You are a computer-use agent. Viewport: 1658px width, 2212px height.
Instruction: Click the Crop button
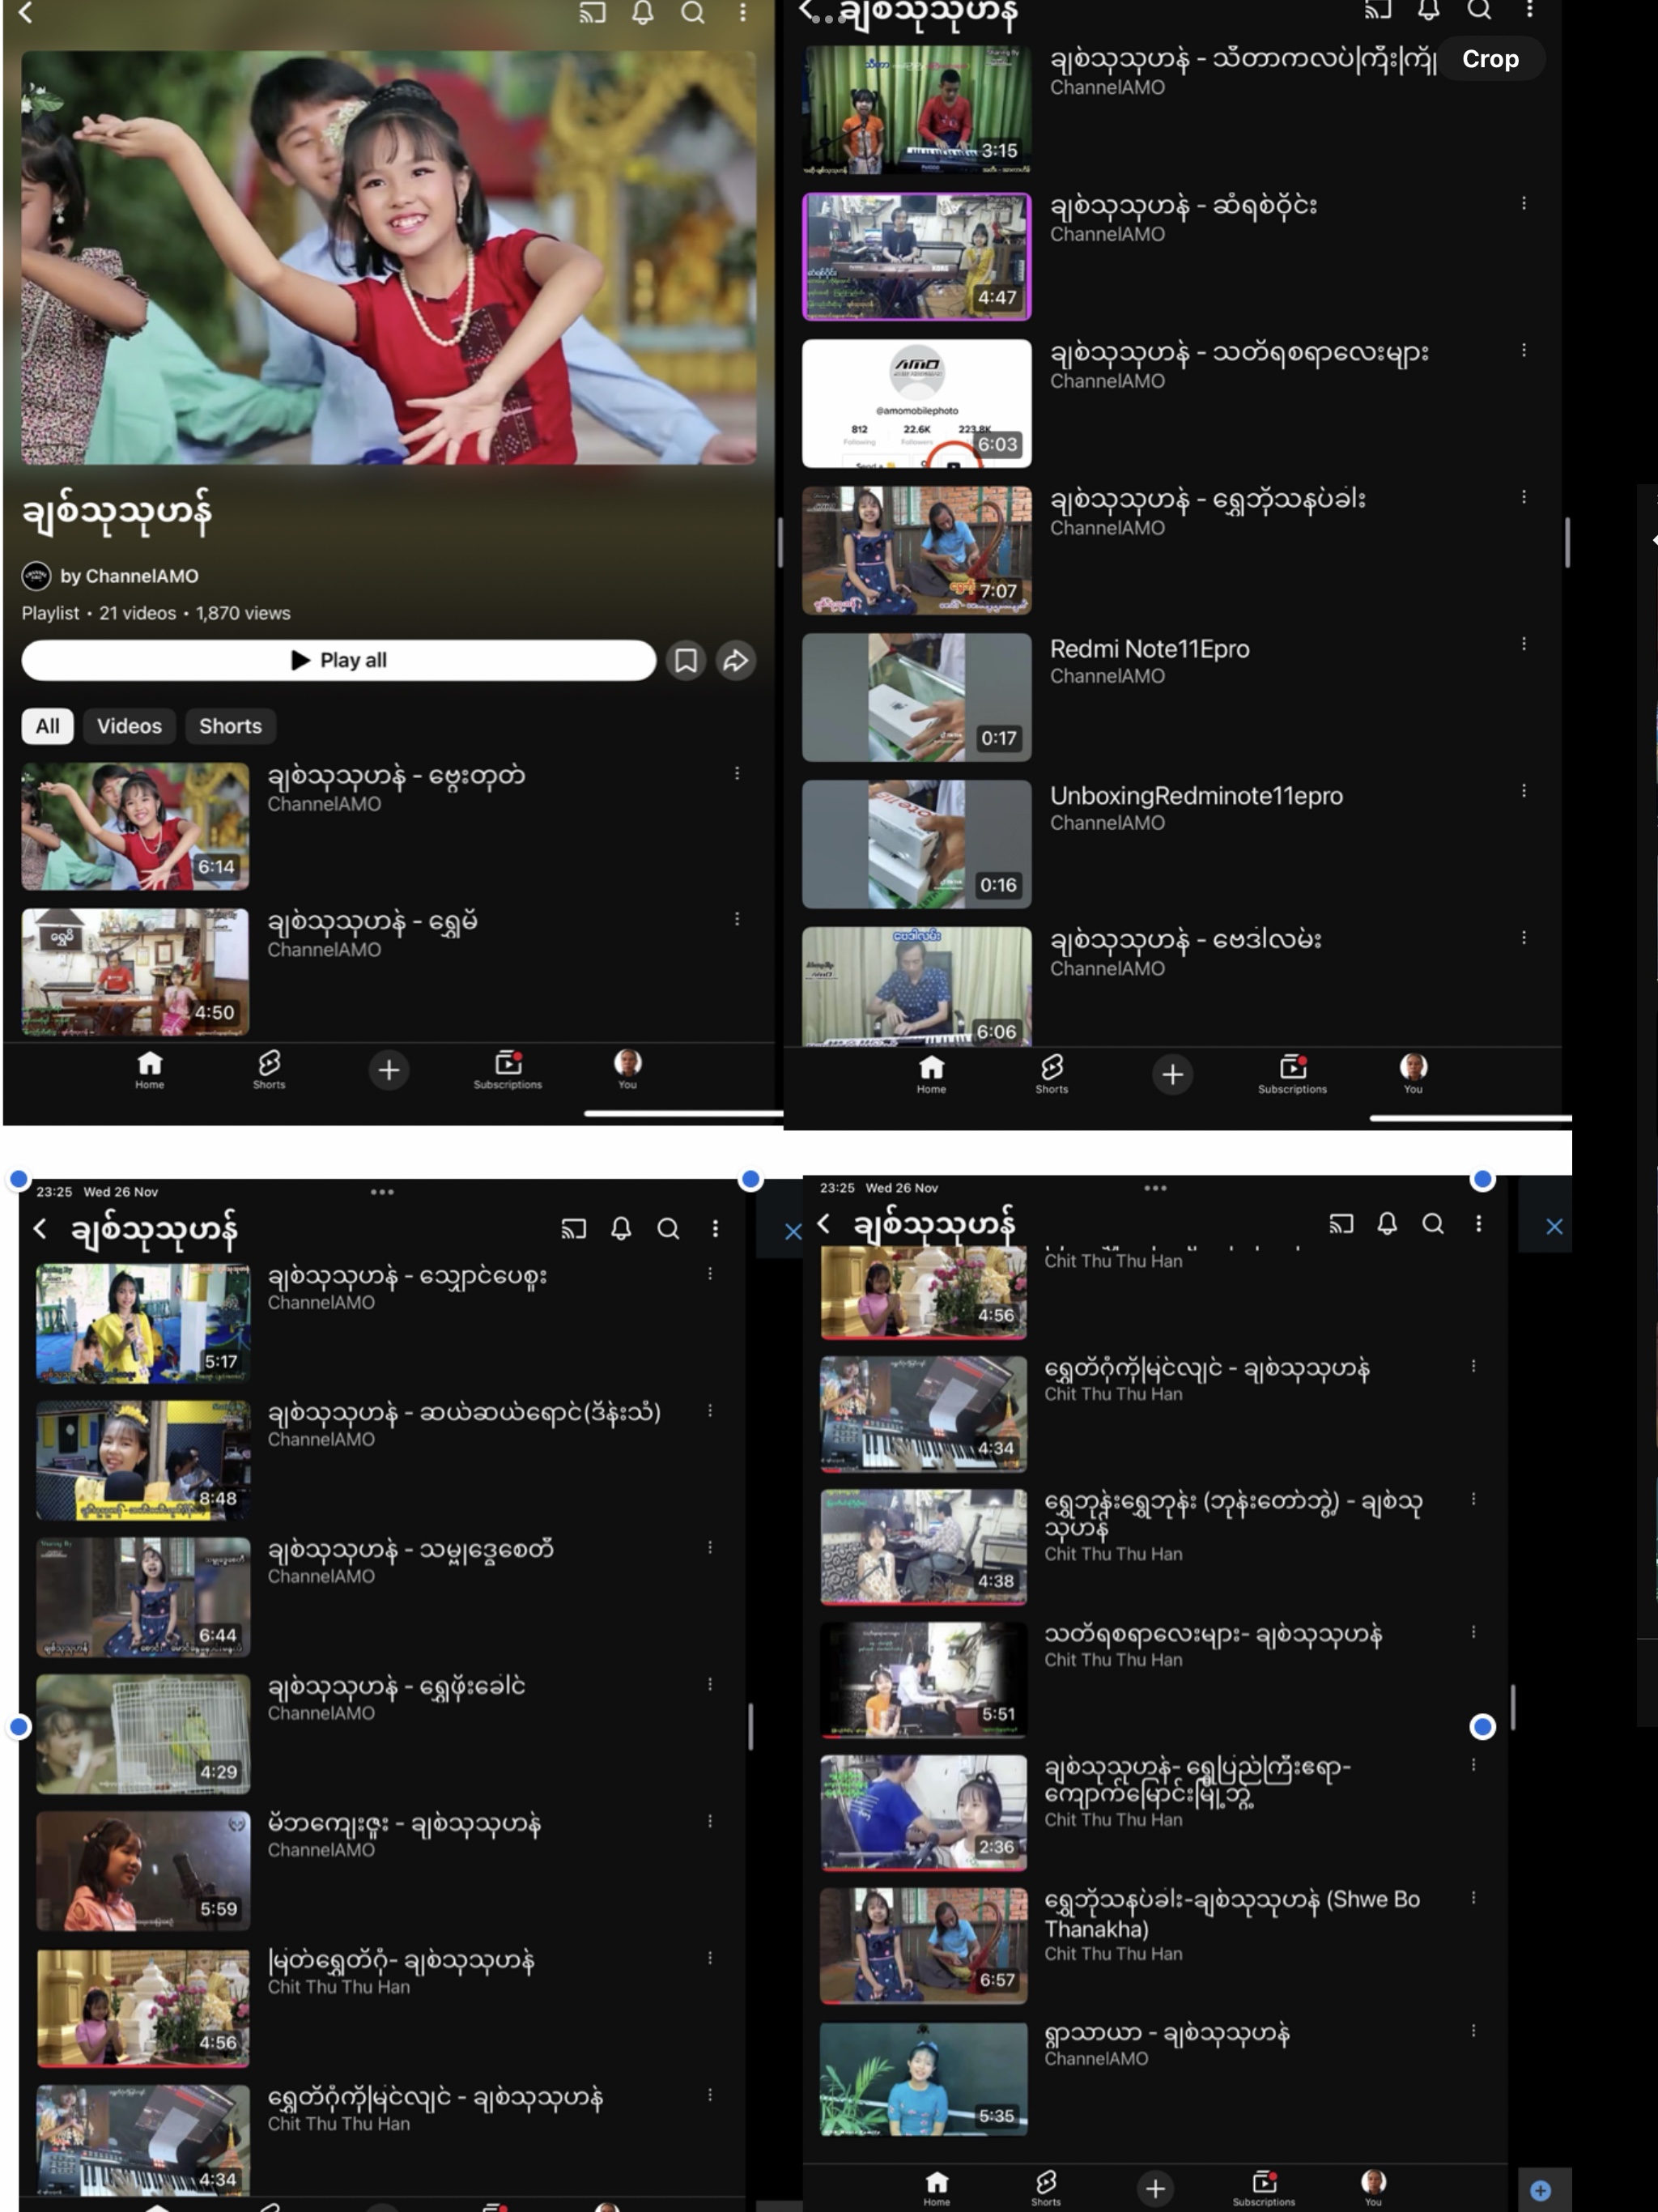tap(1490, 59)
